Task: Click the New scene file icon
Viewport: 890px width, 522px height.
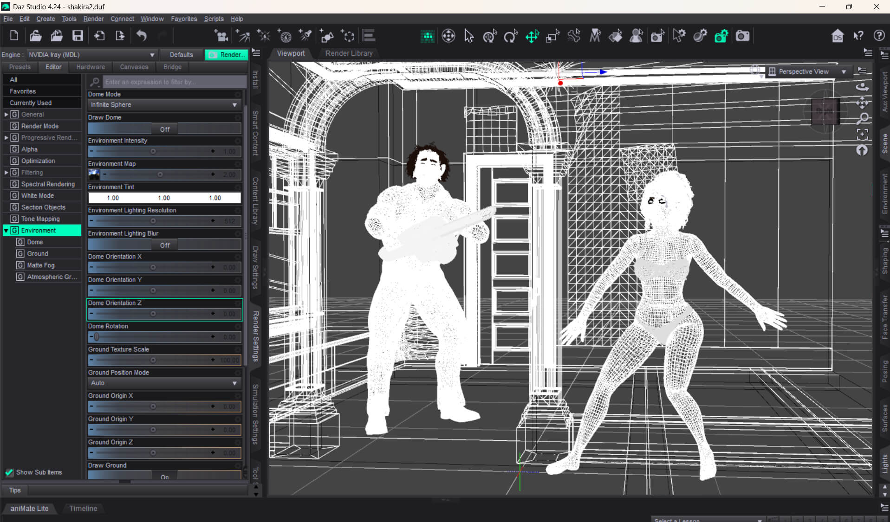Action: [14, 36]
